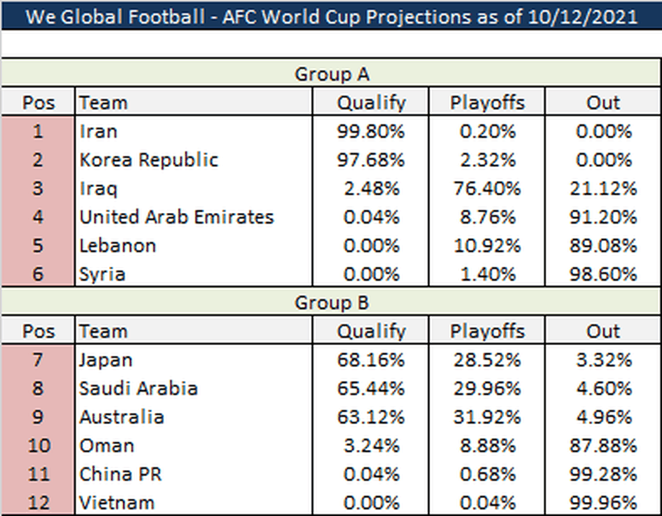Select the United Arab Emirates team cell
Image resolution: width=662 pixels, height=516 pixels.
tap(194, 217)
